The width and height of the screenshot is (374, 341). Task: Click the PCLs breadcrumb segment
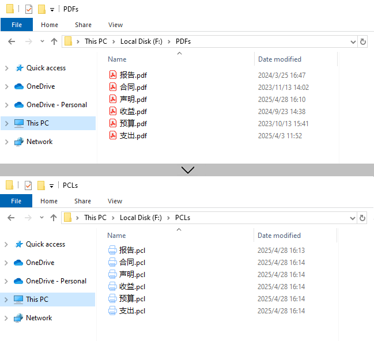183,218
